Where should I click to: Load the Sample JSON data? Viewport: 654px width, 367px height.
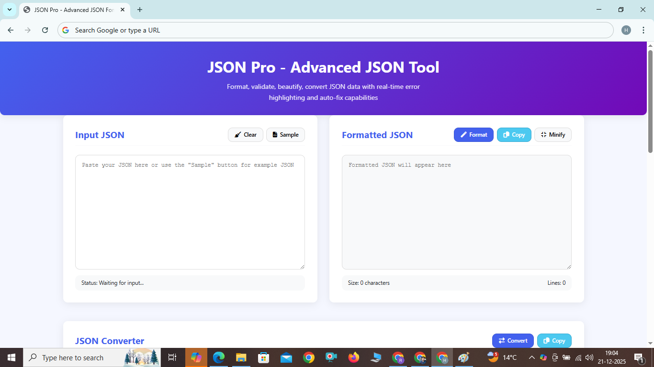click(285, 135)
